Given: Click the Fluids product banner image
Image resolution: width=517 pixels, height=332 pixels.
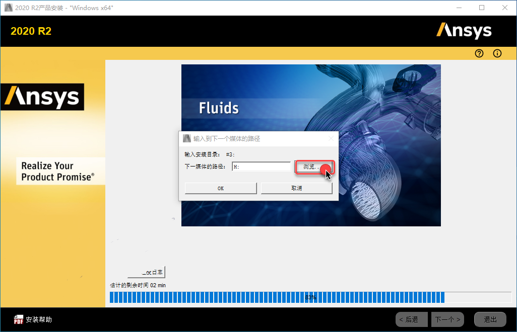Looking at the screenshot, I should coord(311,145).
